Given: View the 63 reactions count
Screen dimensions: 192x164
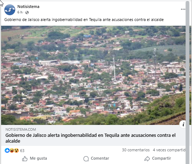Looking at the screenshot, I should pyautogui.click(x=22, y=151).
